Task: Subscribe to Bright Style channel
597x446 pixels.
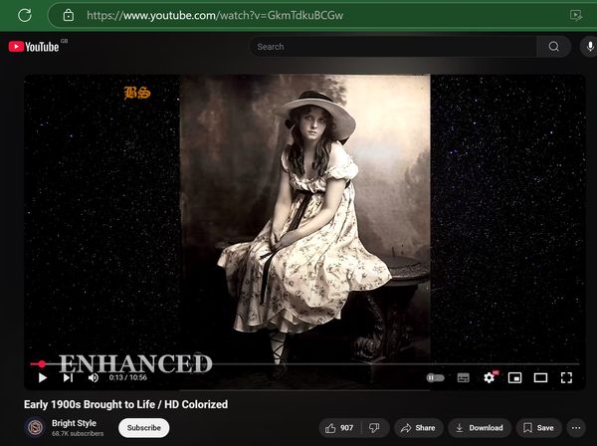Action: (144, 428)
